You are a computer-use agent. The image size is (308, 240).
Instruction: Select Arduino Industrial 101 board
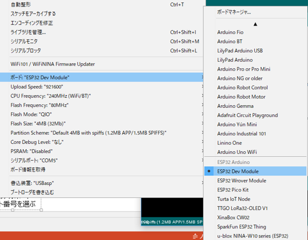tap(255, 133)
